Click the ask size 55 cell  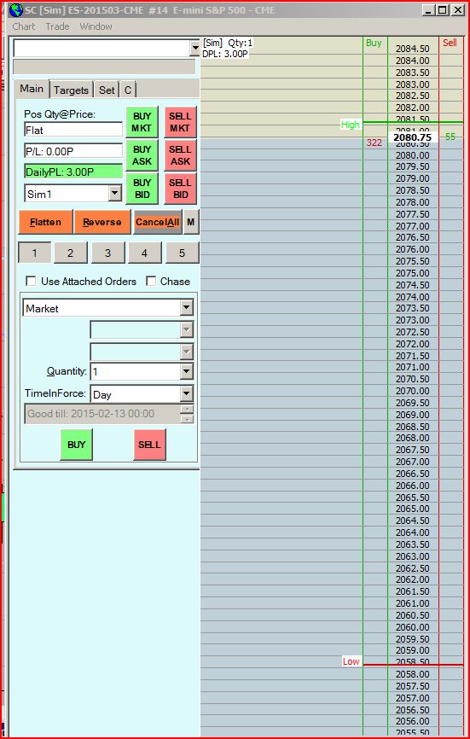pyautogui.click(x=450, y=137)
